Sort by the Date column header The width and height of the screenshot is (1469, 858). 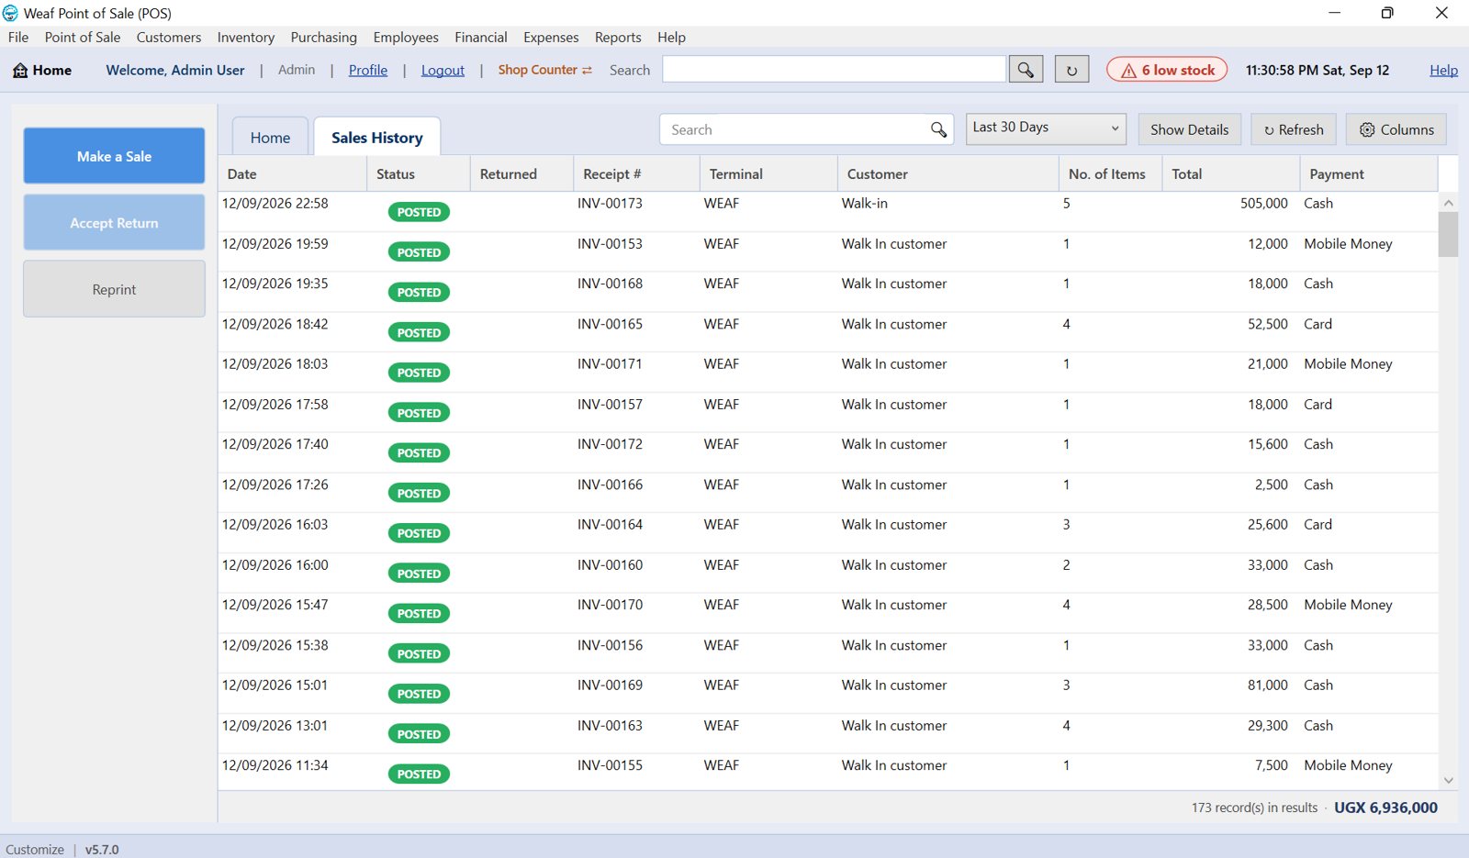(292, 173)
